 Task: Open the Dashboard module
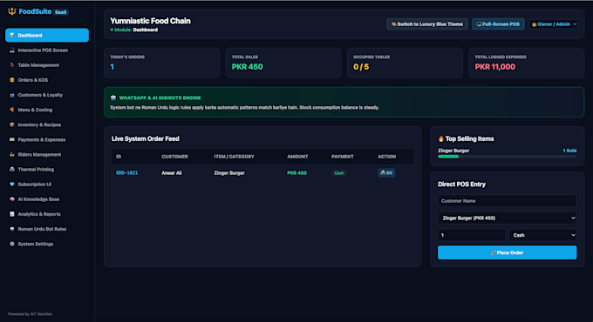[47, 35]
